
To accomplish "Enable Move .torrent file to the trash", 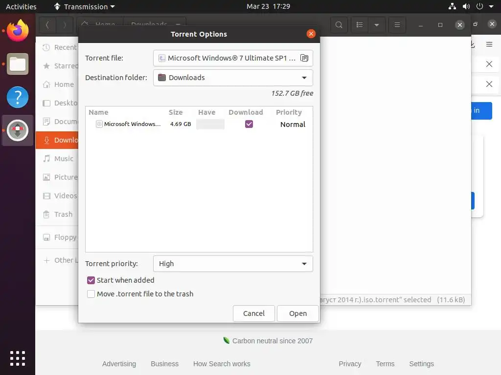I will point(91,294).
